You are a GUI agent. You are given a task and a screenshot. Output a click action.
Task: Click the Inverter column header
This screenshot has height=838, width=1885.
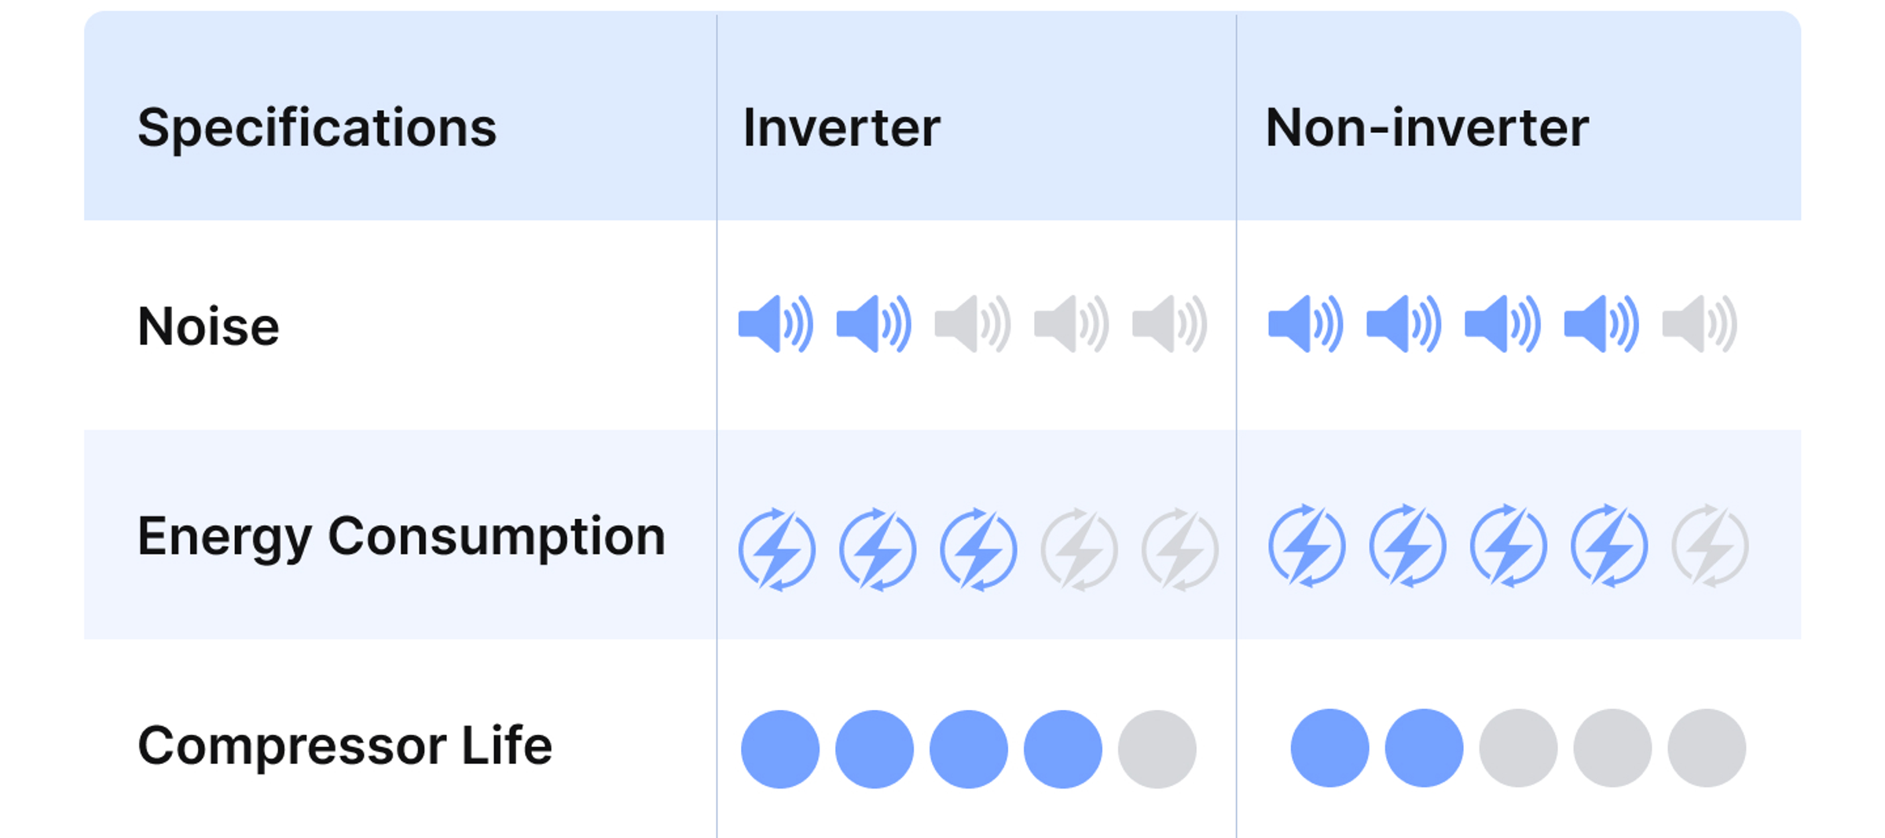point(842,127)
